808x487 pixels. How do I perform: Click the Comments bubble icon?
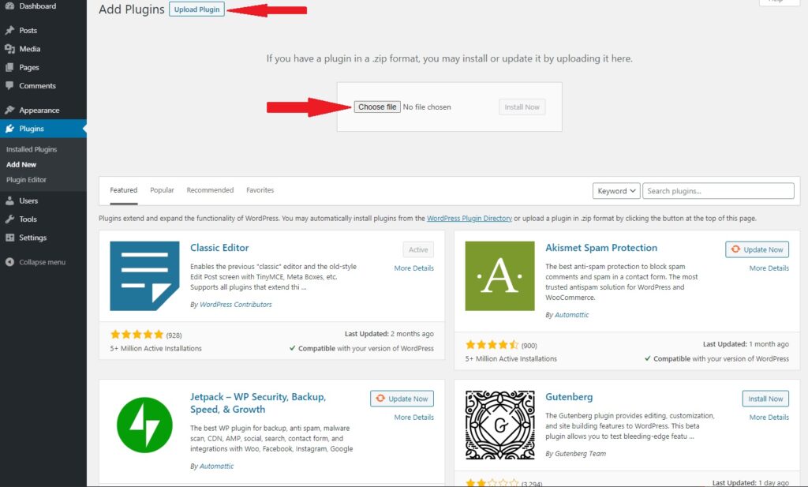(x=9, y=85)
